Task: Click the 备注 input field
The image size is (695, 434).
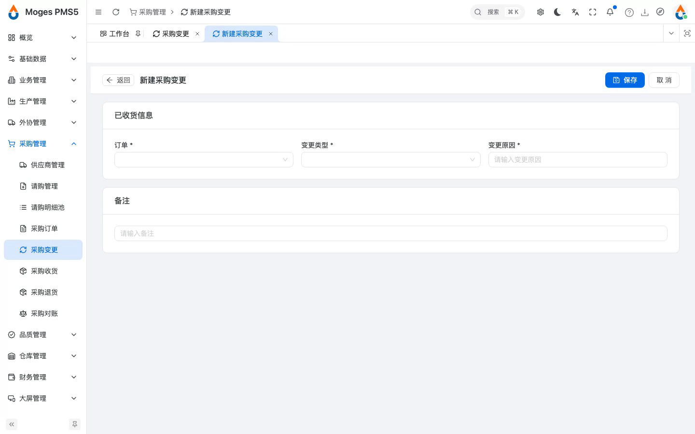Action: tap(391, 233)
